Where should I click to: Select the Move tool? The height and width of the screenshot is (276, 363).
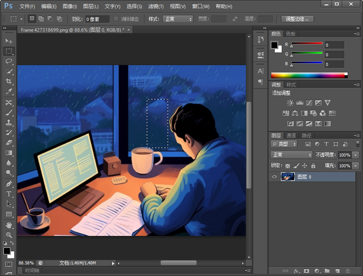[9, 41]
